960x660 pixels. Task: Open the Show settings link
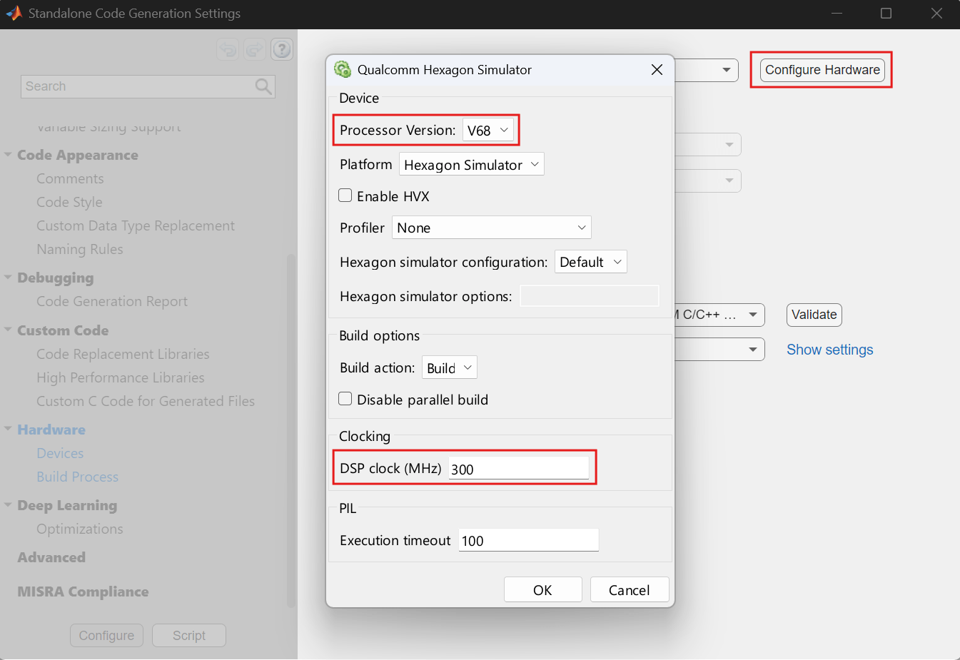pos(829,350)
